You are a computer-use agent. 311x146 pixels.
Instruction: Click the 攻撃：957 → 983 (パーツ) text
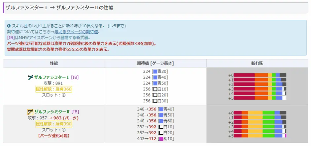(x=53, y=118)
